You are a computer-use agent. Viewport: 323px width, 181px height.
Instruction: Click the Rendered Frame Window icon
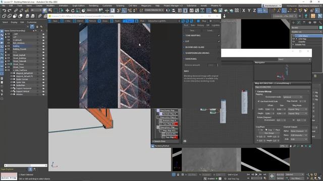coord(221,11)
